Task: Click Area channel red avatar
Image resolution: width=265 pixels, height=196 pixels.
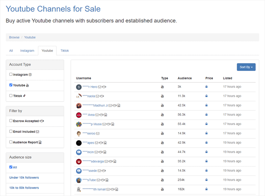Action: pyautogui.click(x=79, y=115)
